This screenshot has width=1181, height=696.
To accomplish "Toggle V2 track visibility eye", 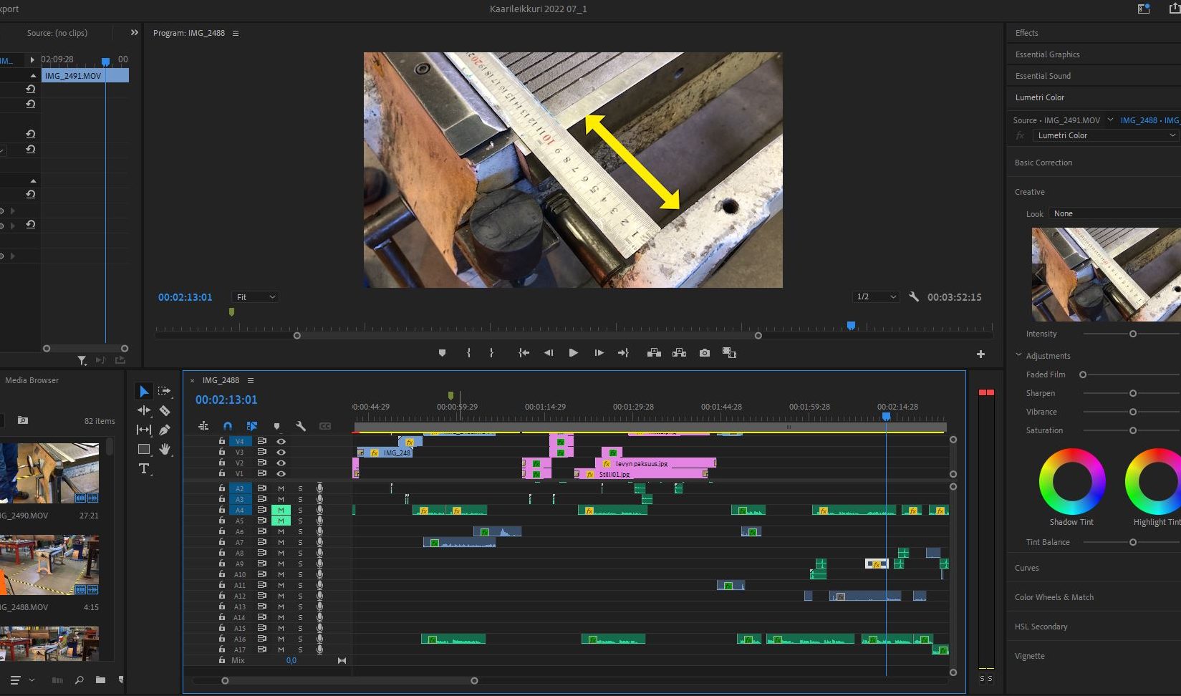I will point(281,463).
